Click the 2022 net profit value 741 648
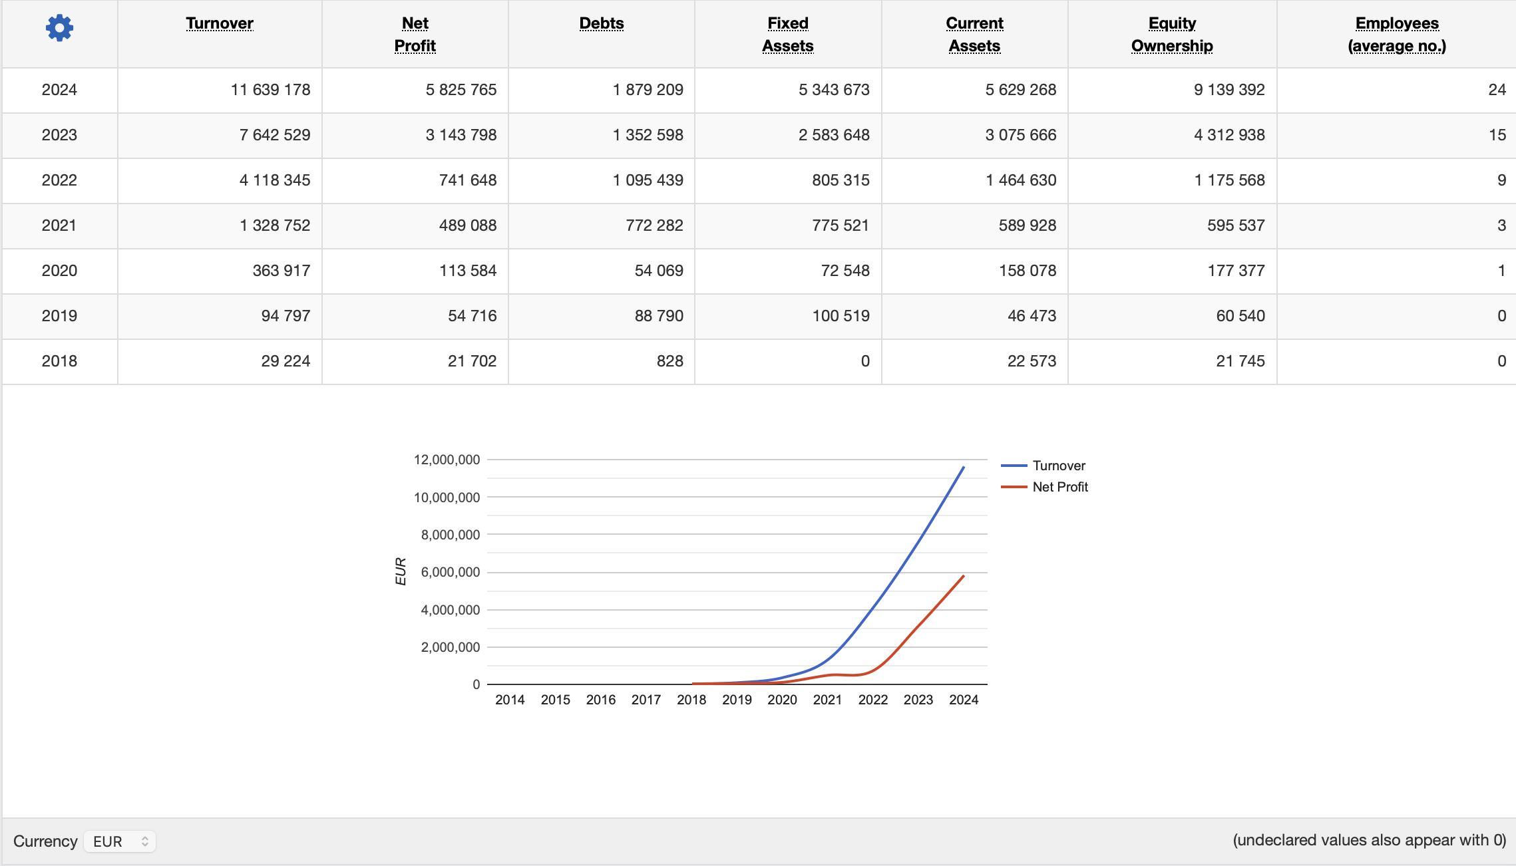Image resolution: width=1516 pixels, height=866 pixels. 467,180
